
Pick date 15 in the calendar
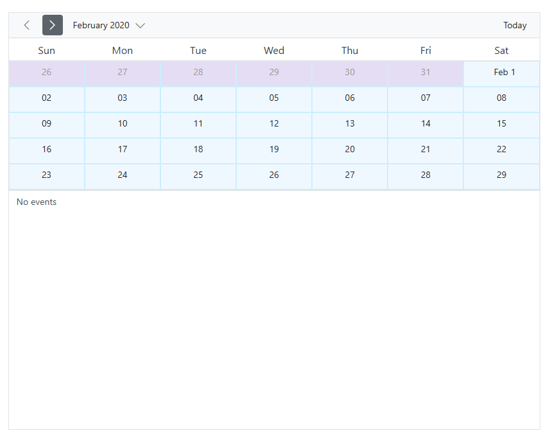pos(502,125)
